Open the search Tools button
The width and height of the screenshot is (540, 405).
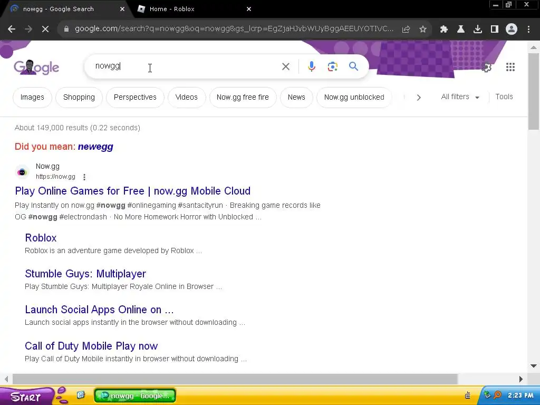point(504,97)
